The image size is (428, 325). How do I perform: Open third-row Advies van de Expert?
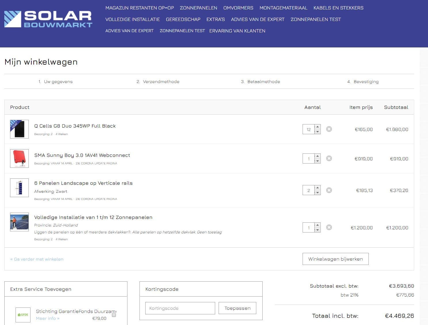click(129, 31)
